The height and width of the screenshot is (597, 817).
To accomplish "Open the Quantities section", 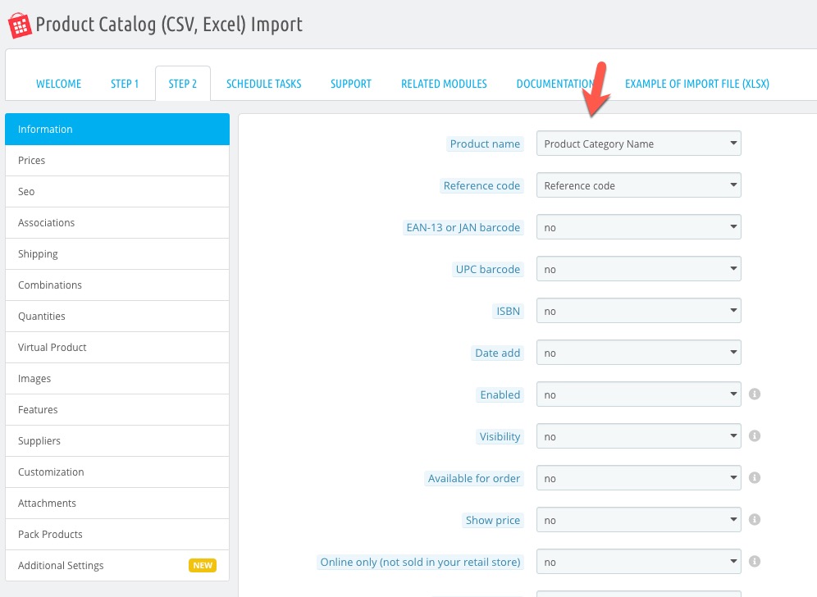I will [117, 317].
